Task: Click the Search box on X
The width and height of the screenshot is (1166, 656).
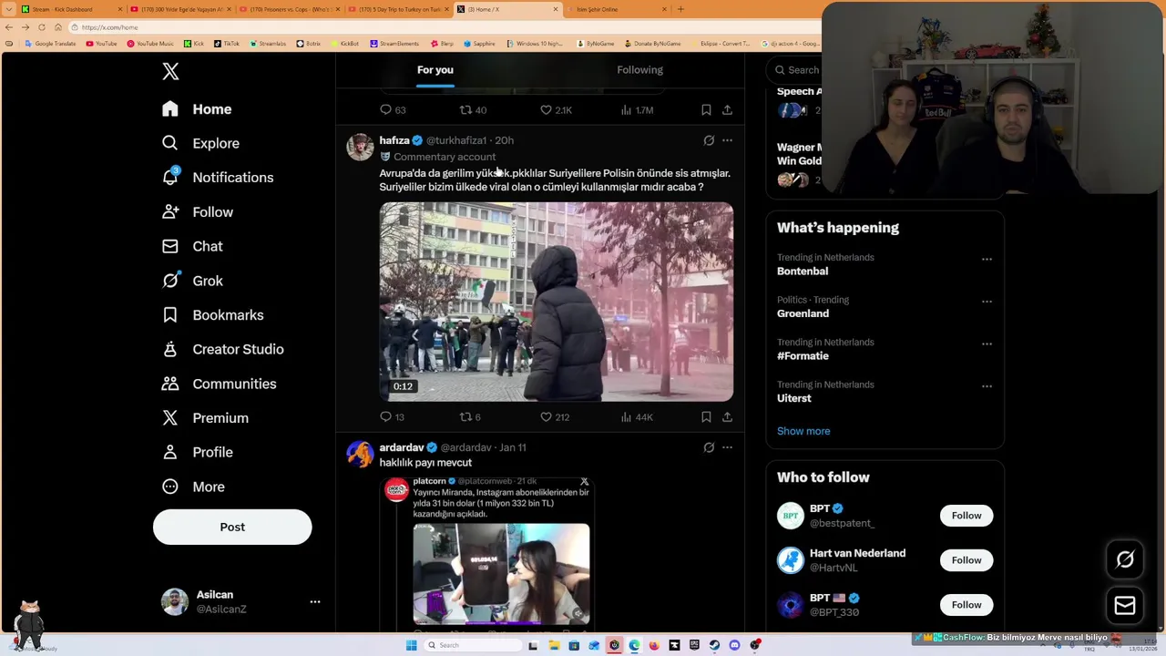Action: pyautogui.click(x=797, y=70)
